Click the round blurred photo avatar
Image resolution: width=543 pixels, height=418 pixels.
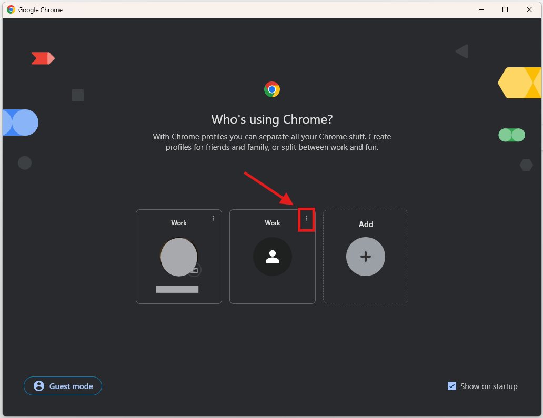[179, 257]
